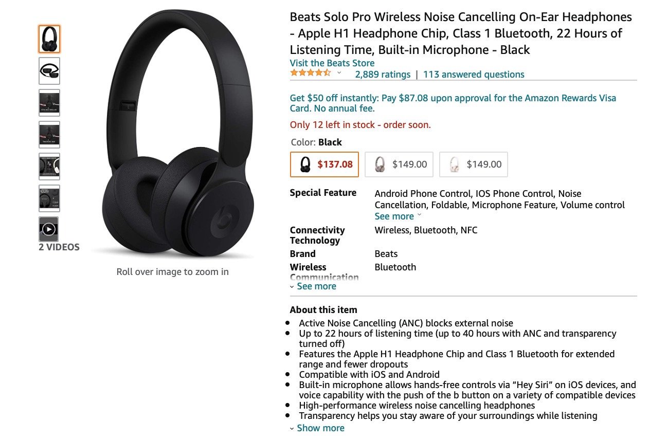Choose the gray headphones $149.00 color option
The width and height of the screenshot is (649, 441).
click(x=399, y=164)
